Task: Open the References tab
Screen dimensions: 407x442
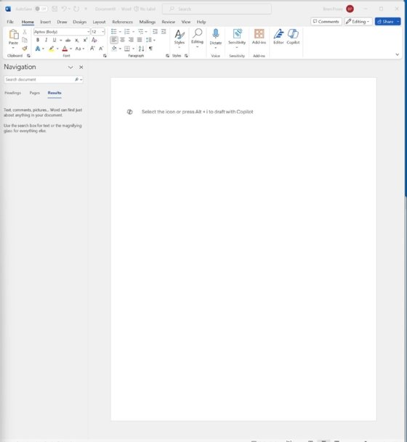Action: [x=122, y=22]
